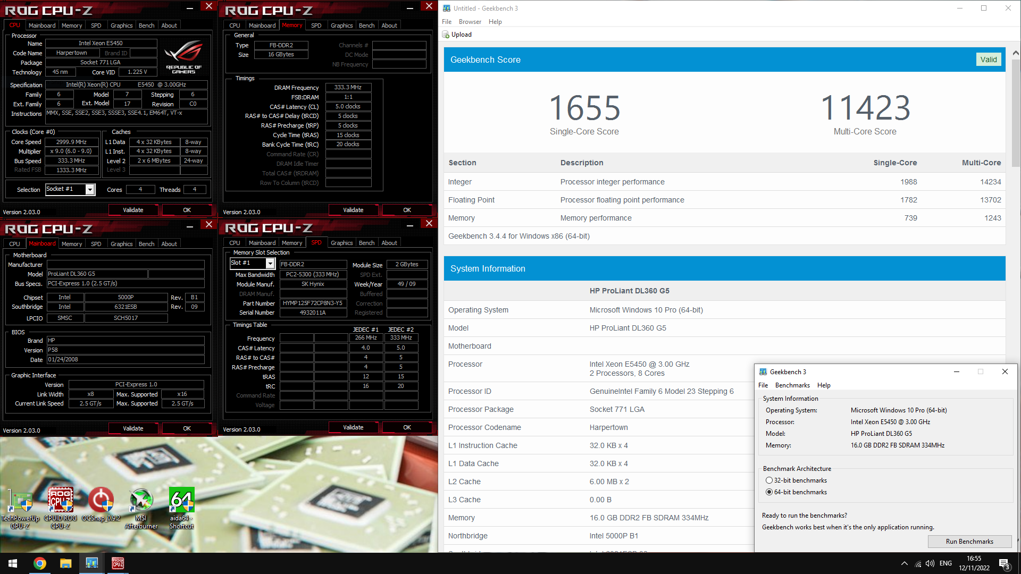Viewport: 1021px width, 574px height.
Task: Click the Valid badge on Geekbench Score
Action: 989,60
